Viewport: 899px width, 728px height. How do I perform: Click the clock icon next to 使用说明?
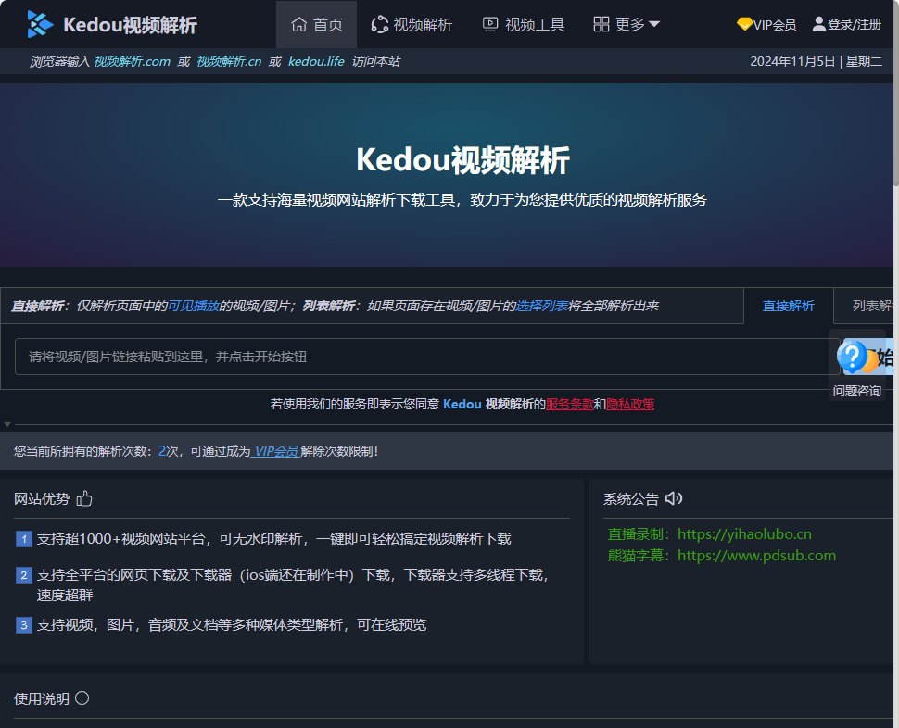pyautogui.click(x=84, y=698)
